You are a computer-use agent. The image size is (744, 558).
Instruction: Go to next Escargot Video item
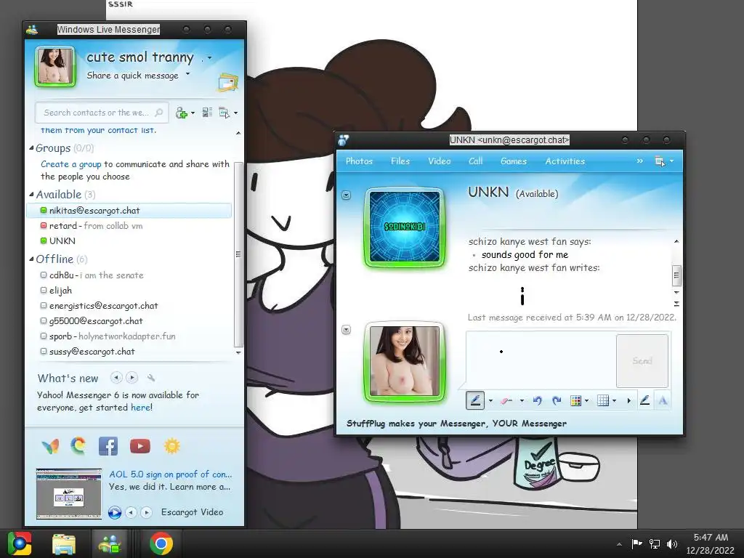tap(147, 512)
